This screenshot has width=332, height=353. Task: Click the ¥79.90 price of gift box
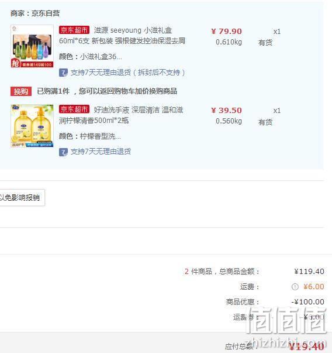click(x=226, y=31)
